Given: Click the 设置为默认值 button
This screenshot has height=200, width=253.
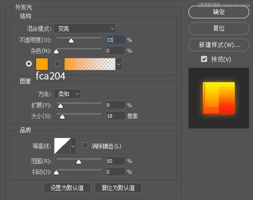Looking at the screenshot, I should click(67, 188).
